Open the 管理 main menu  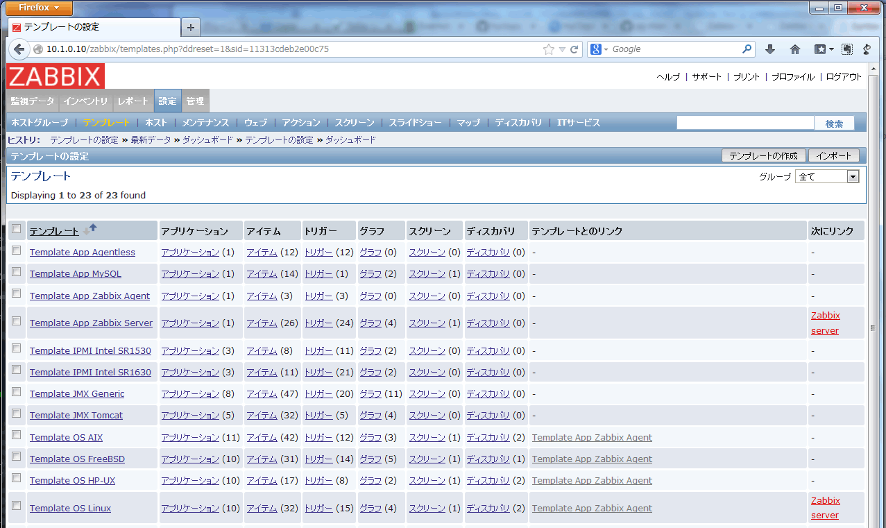[195, 101]
